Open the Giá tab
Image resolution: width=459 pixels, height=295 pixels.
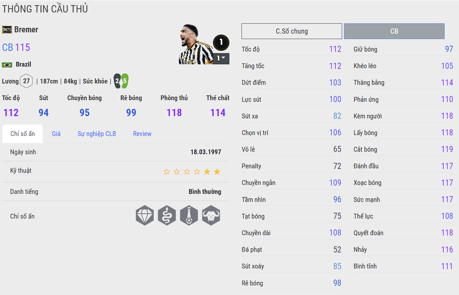point(56,134)
